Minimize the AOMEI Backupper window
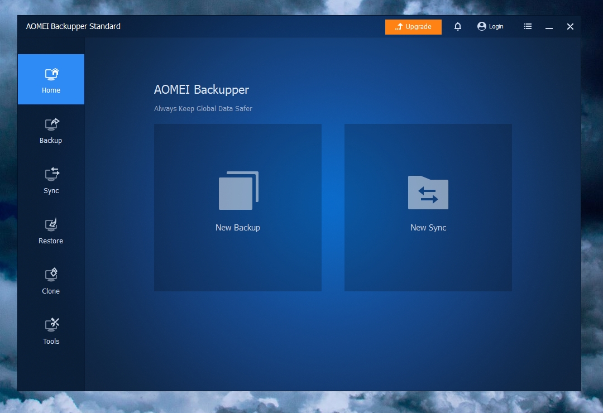Viewport: 603px width, 413px height. tap(549, 27)
